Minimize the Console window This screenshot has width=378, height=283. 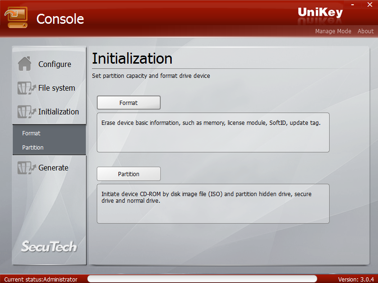coord(352,5)
